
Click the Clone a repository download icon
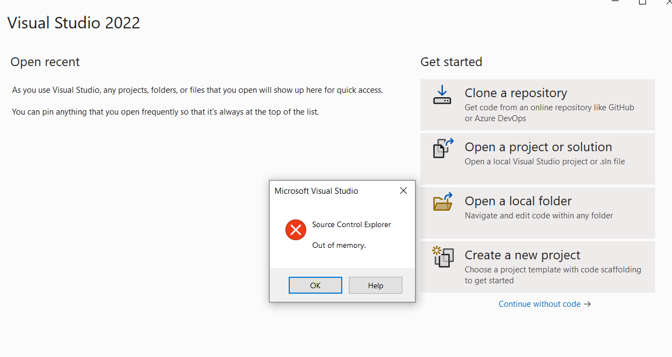click(x=442, y=94)
